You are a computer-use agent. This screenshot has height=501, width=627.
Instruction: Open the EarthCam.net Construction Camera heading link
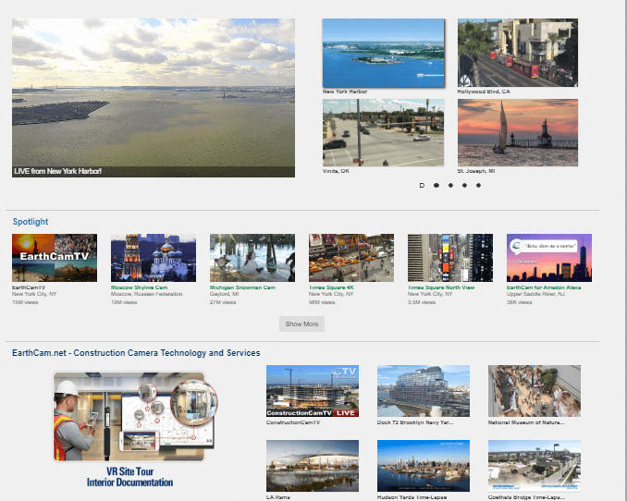(x=136, y=353)
